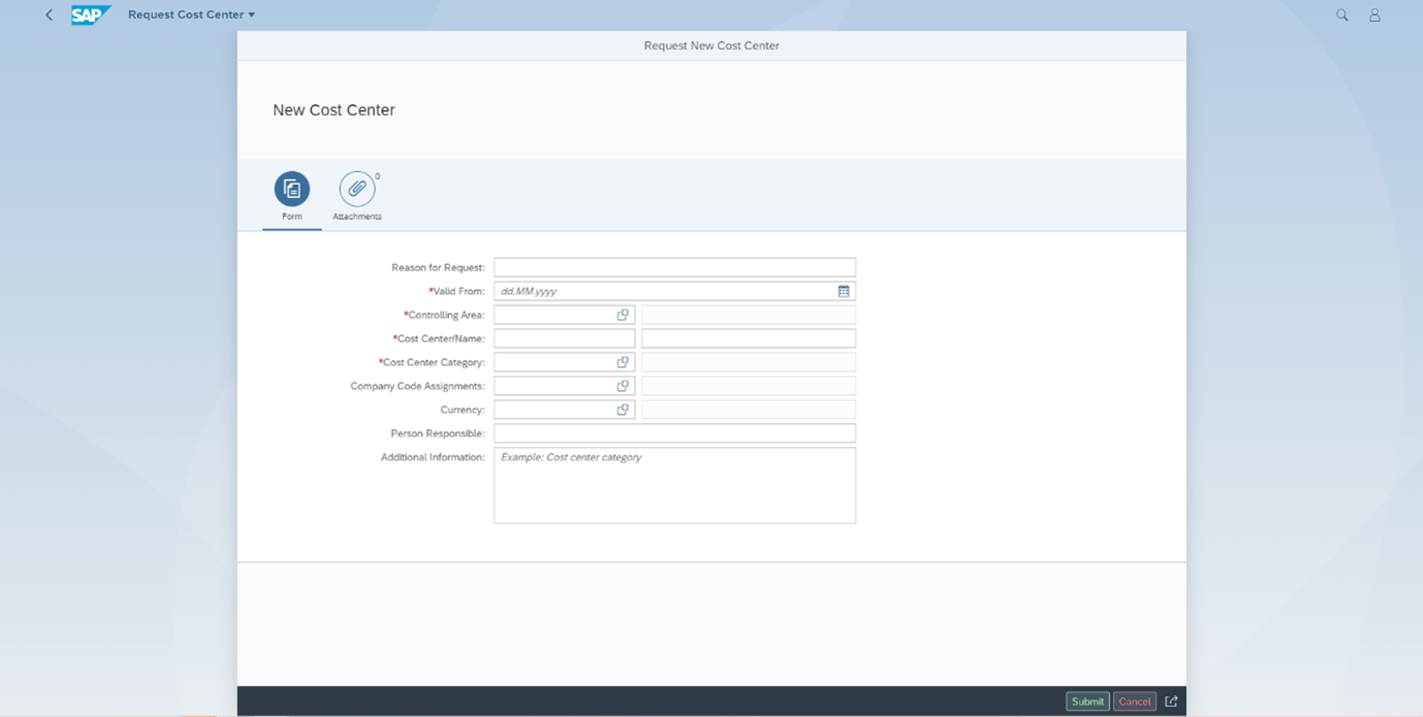
Task: Click the Additional Information text area
Action: (x=674, y=485)
